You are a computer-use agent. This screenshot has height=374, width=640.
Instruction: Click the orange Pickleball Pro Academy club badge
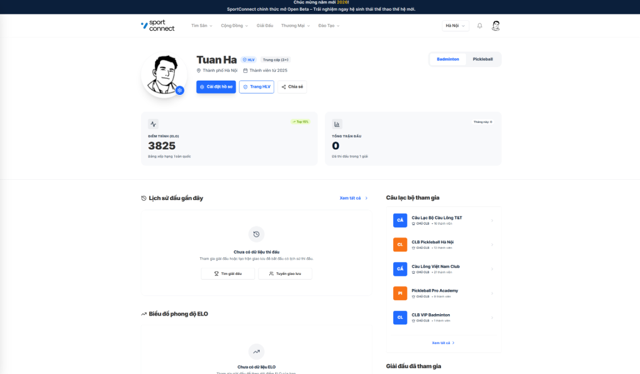400,293
